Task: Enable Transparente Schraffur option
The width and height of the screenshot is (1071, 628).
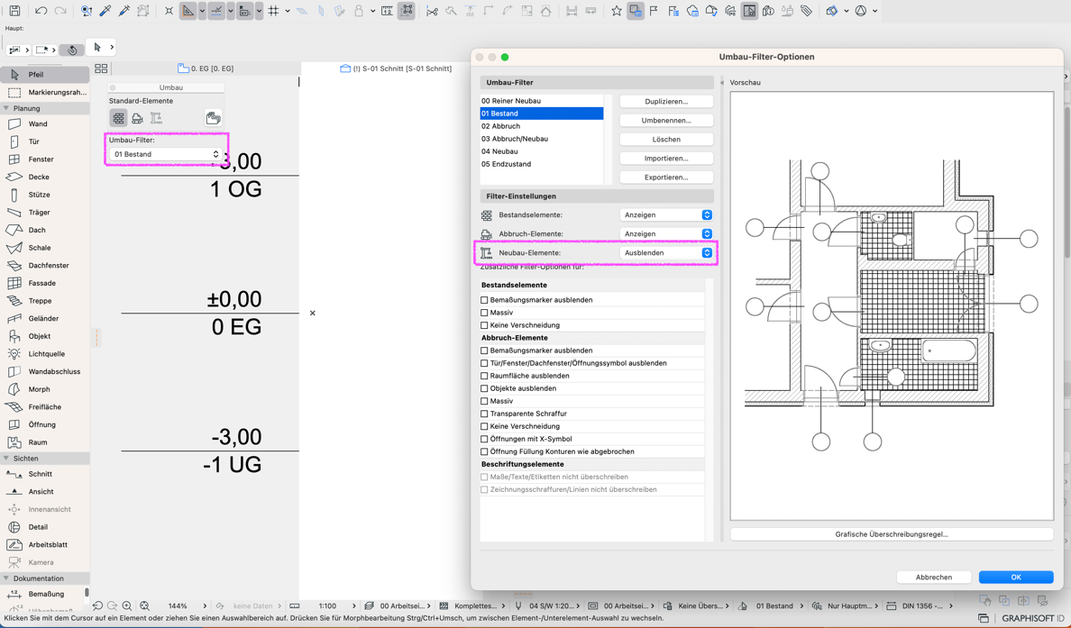Action: (x=484, y=414)
